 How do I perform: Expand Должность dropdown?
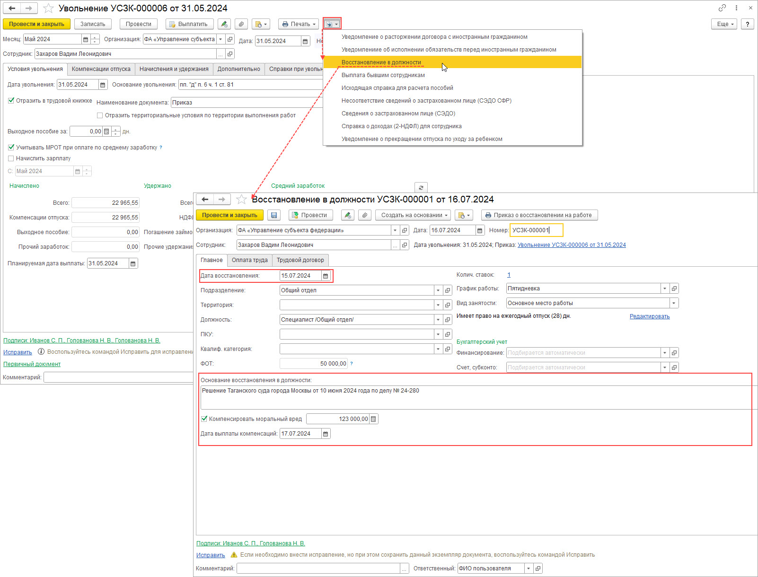click(x=438, y=320)
